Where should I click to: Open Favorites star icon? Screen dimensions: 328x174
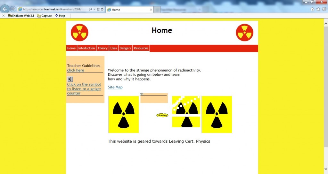click(x=318, y=9)
